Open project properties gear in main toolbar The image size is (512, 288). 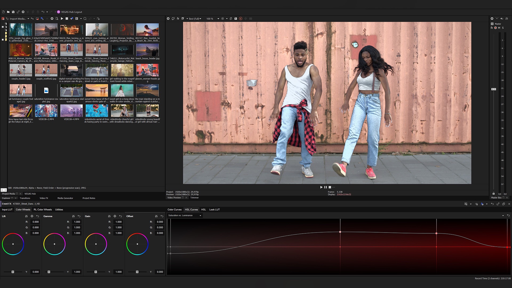pos(23,12)
